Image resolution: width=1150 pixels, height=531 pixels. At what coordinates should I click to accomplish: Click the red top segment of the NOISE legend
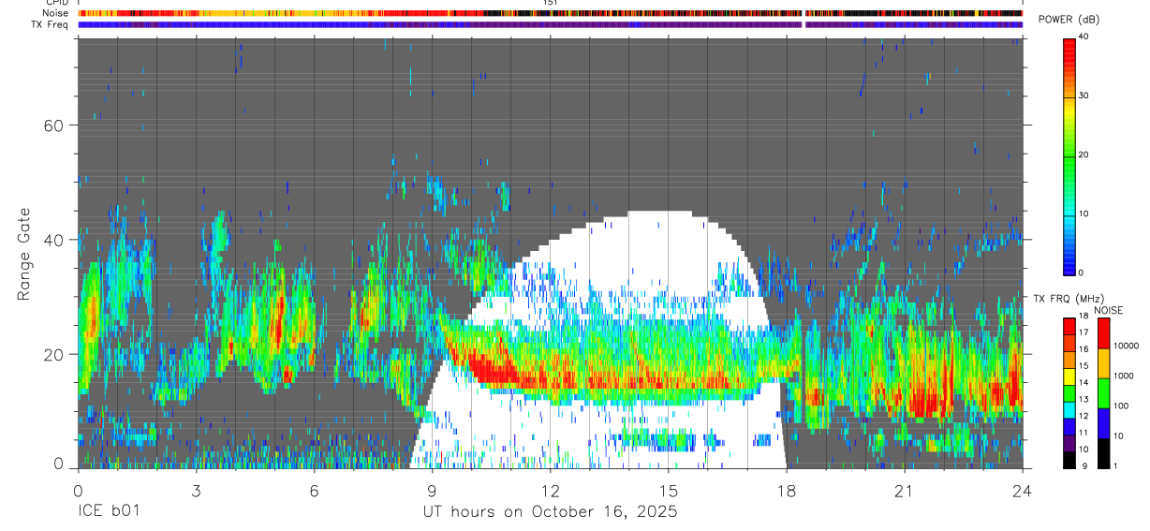click(1103, 333)
